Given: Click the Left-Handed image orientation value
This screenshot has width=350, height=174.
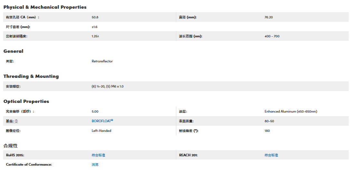Looking at the screenshot, I should (101, 131).
